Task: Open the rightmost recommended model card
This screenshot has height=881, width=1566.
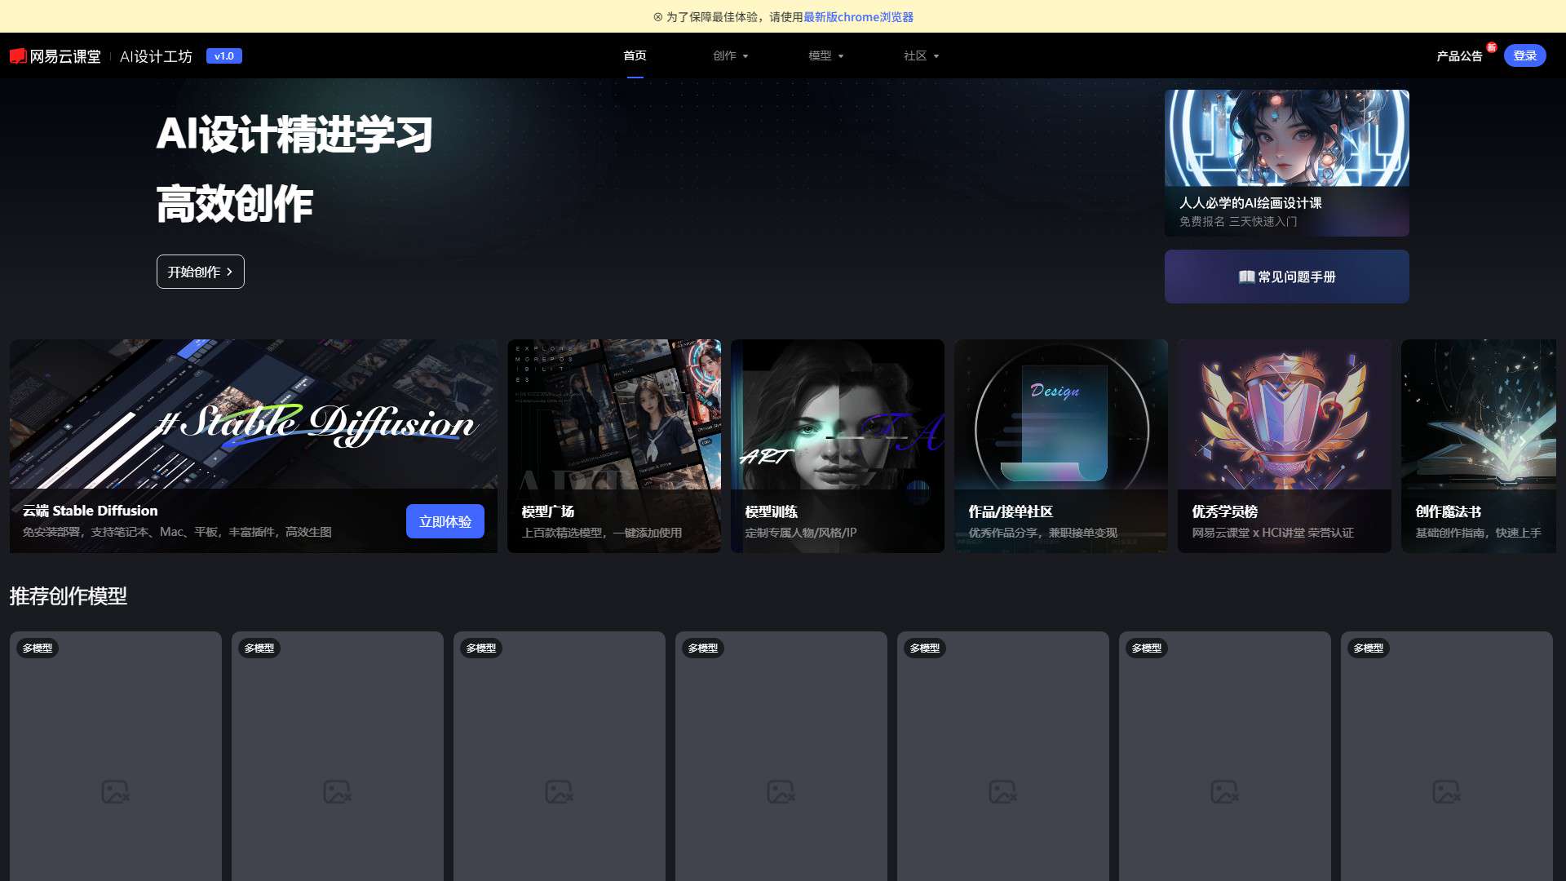Action: [x=1447, y=756]
